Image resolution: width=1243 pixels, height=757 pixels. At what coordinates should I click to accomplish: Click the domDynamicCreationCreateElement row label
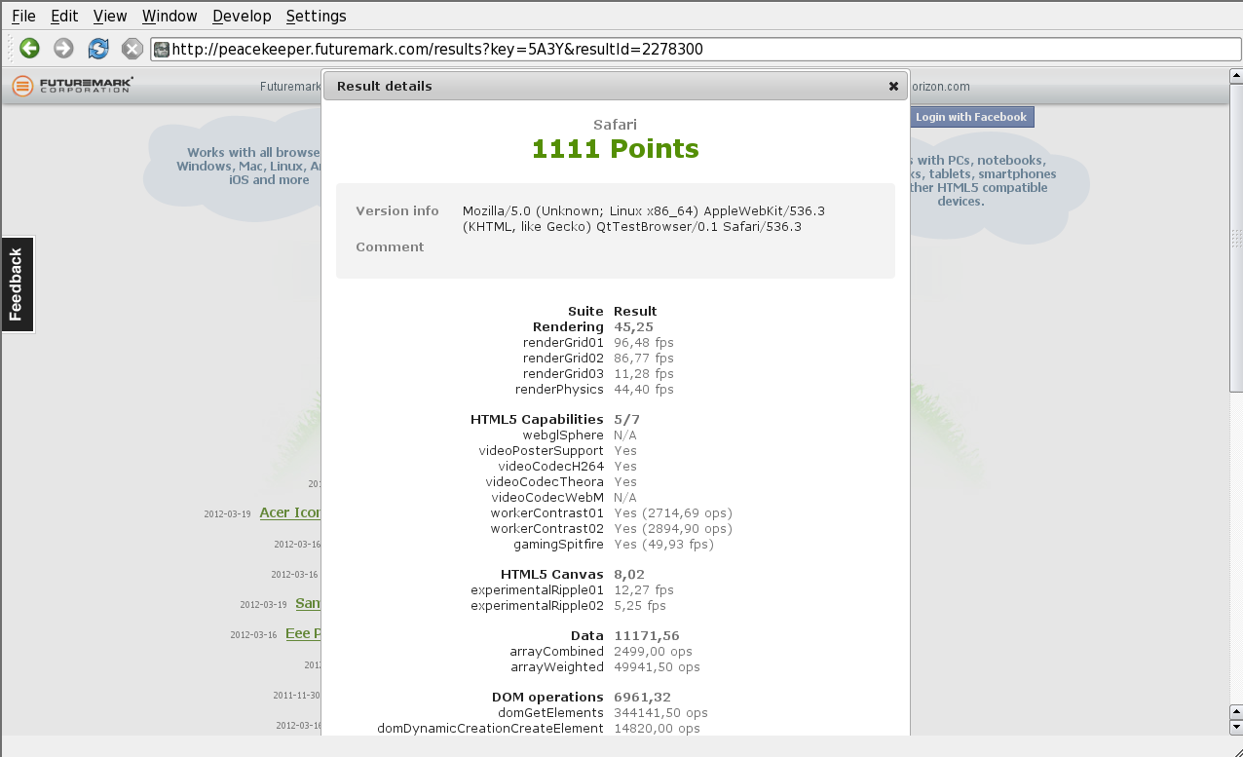(x=490, y=728)
